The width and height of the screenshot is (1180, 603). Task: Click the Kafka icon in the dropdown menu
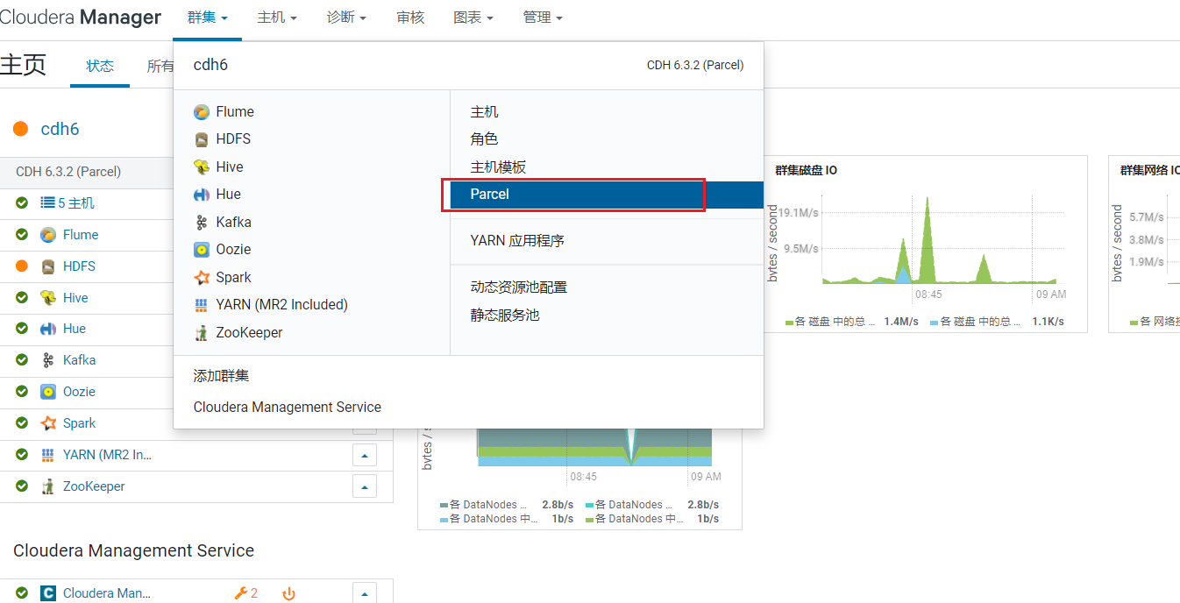point(202,223)
